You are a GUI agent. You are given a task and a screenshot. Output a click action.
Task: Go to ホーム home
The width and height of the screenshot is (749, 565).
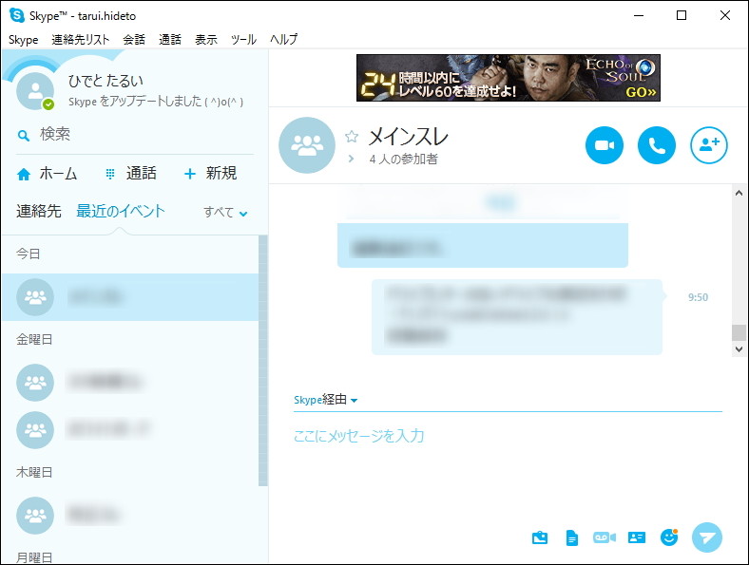click(47, 173)
